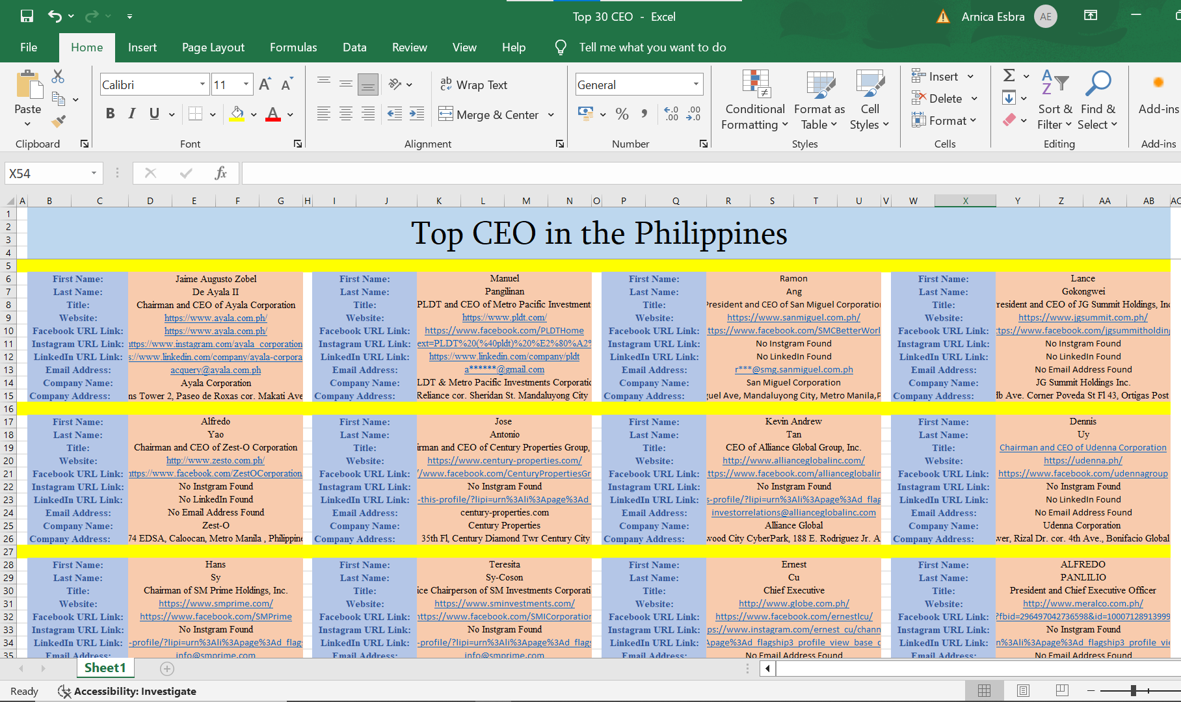The width and height of the screenshot is (1181, 702).
Task: Select the Sheet1 worksheet tab
Action: [x=105, y=668]
